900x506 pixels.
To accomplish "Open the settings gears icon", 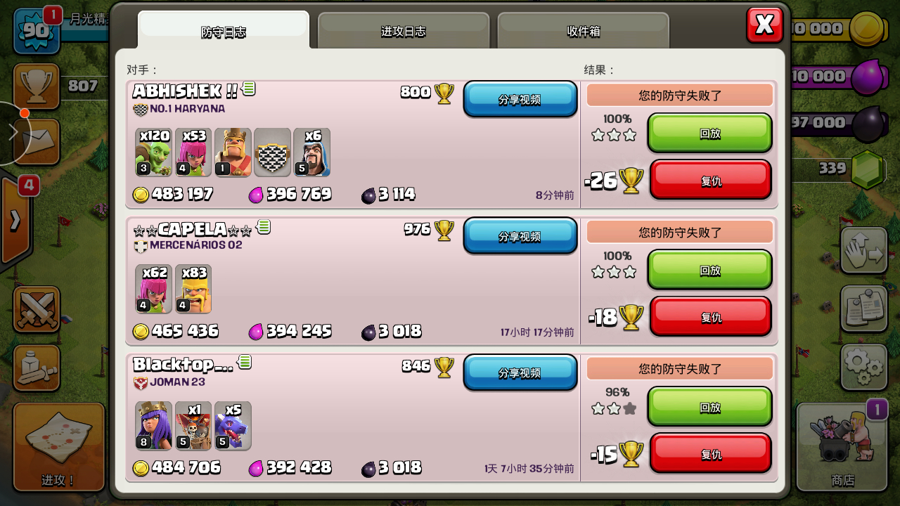I will 863,367.
